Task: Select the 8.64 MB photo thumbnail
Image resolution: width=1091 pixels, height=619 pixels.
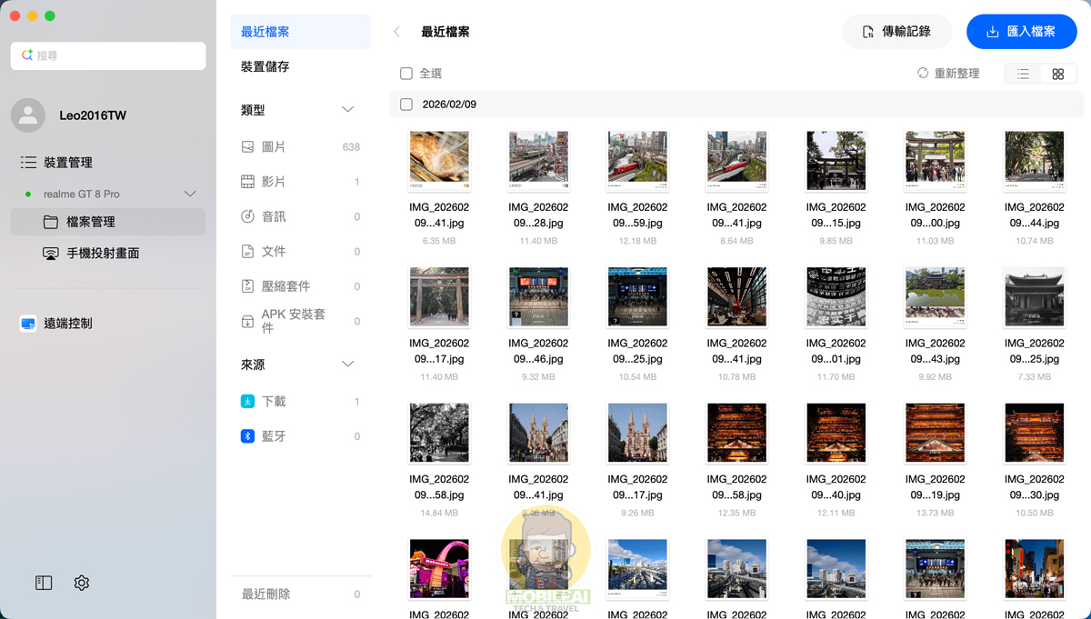Action: tap(736, 161)
